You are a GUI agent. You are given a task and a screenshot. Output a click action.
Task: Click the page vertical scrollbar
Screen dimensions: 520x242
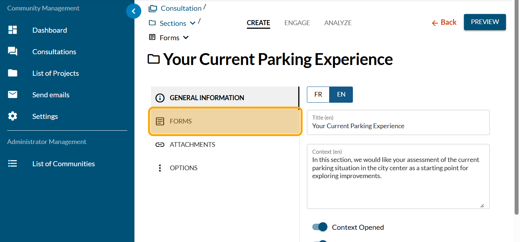pos(516,108)
